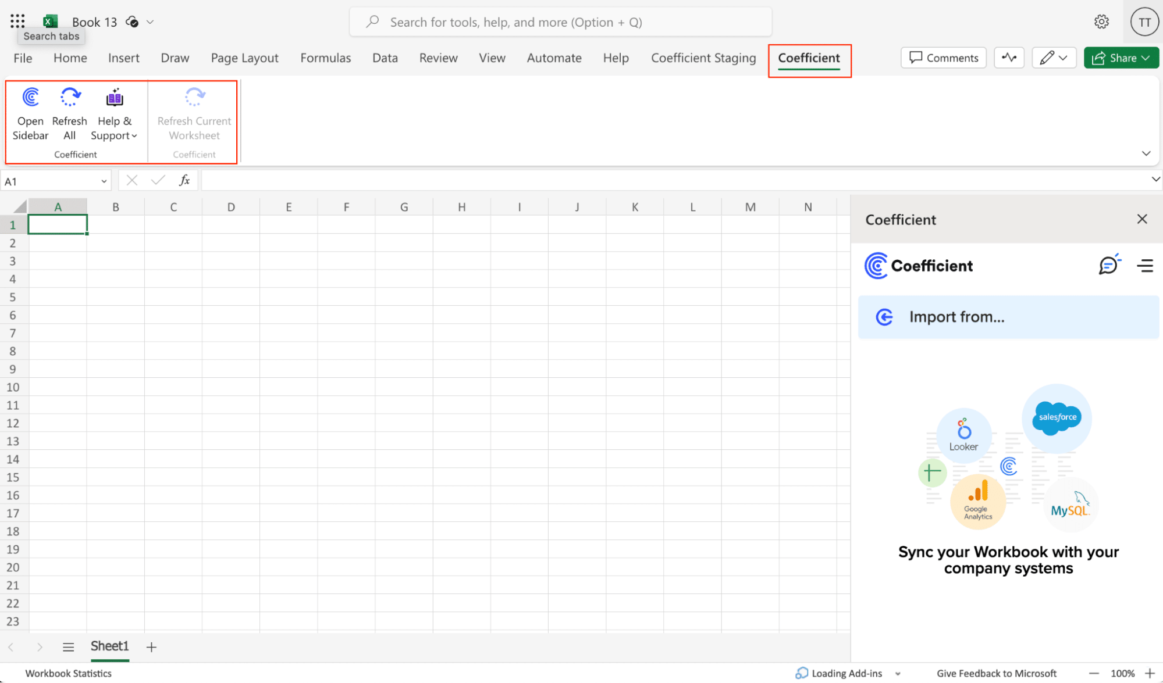Click the Coefficient chat bubble icon

[1108, 265]
